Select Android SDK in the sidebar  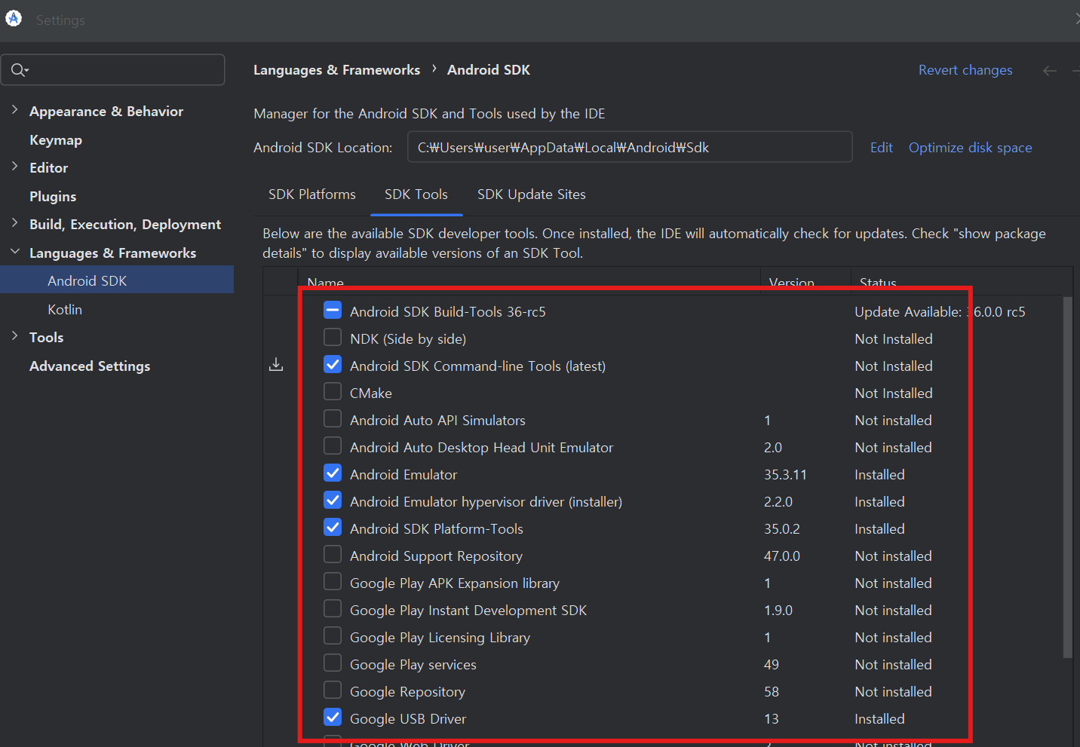point(117,280)
